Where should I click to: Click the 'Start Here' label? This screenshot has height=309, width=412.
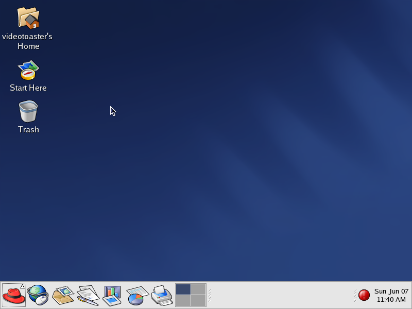point(28,88)
